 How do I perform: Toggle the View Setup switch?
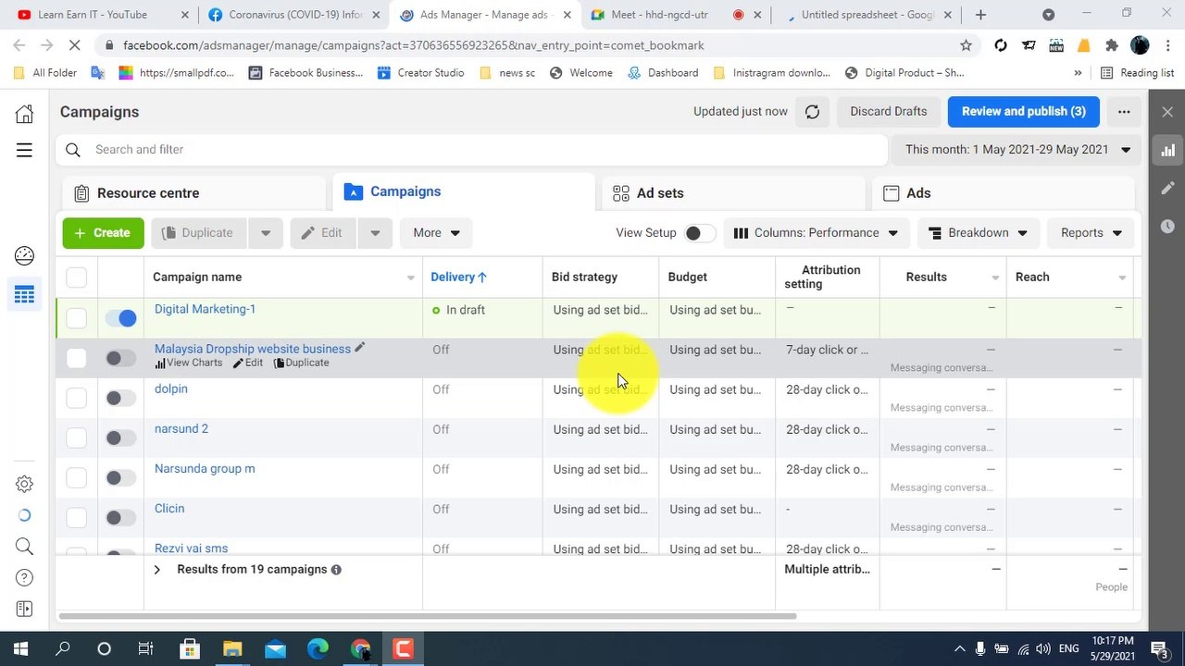tap(699, 233)
